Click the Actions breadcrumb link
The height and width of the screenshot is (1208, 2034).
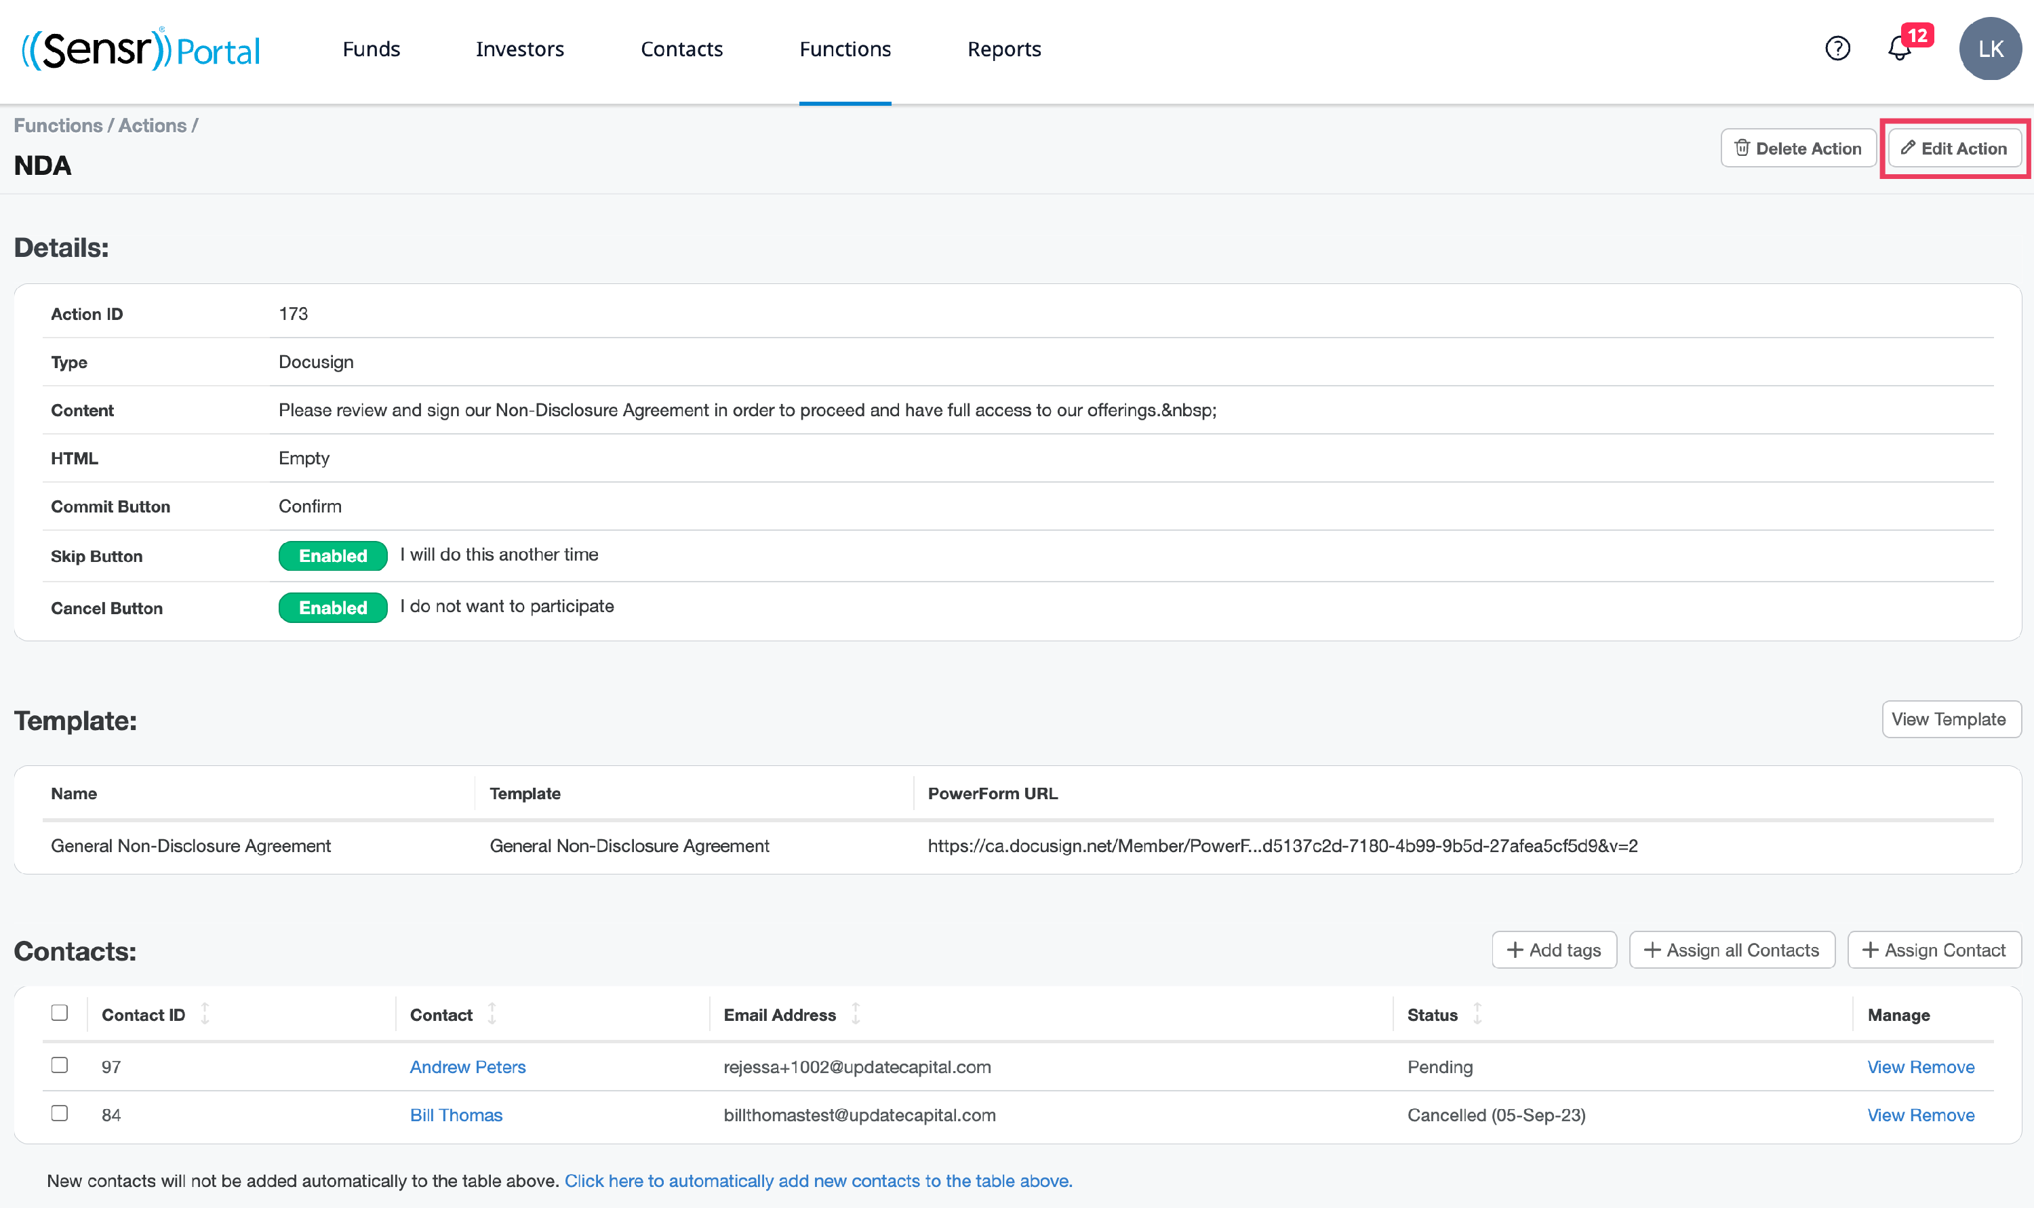tap(152, 125)
